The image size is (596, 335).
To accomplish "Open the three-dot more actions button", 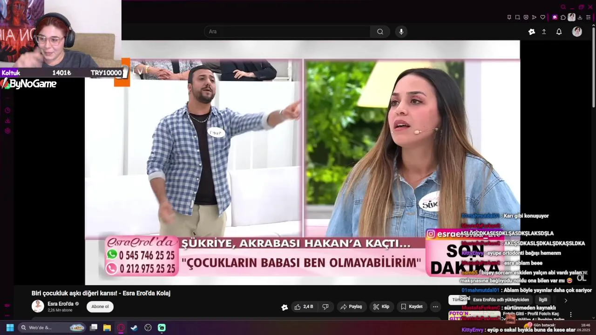I will point(435,307).
